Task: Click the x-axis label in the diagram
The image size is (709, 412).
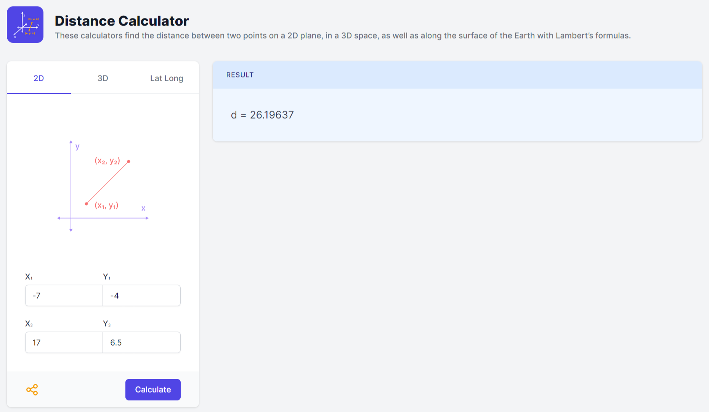Action: pyautogui.click(x=143, y=208)
